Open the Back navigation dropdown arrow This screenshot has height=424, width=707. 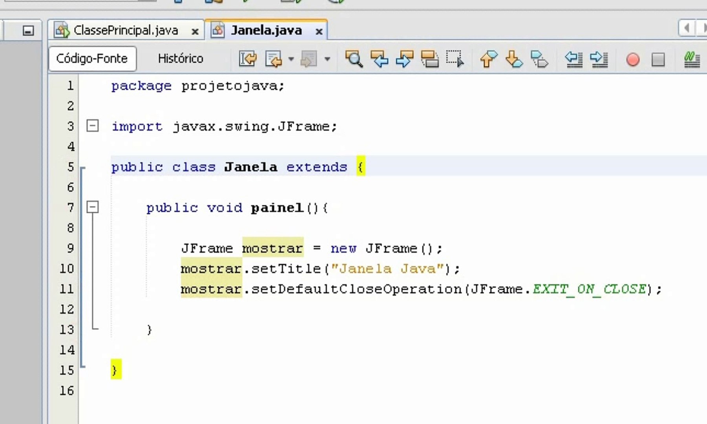pyautogui.click(x=291, y=59)
